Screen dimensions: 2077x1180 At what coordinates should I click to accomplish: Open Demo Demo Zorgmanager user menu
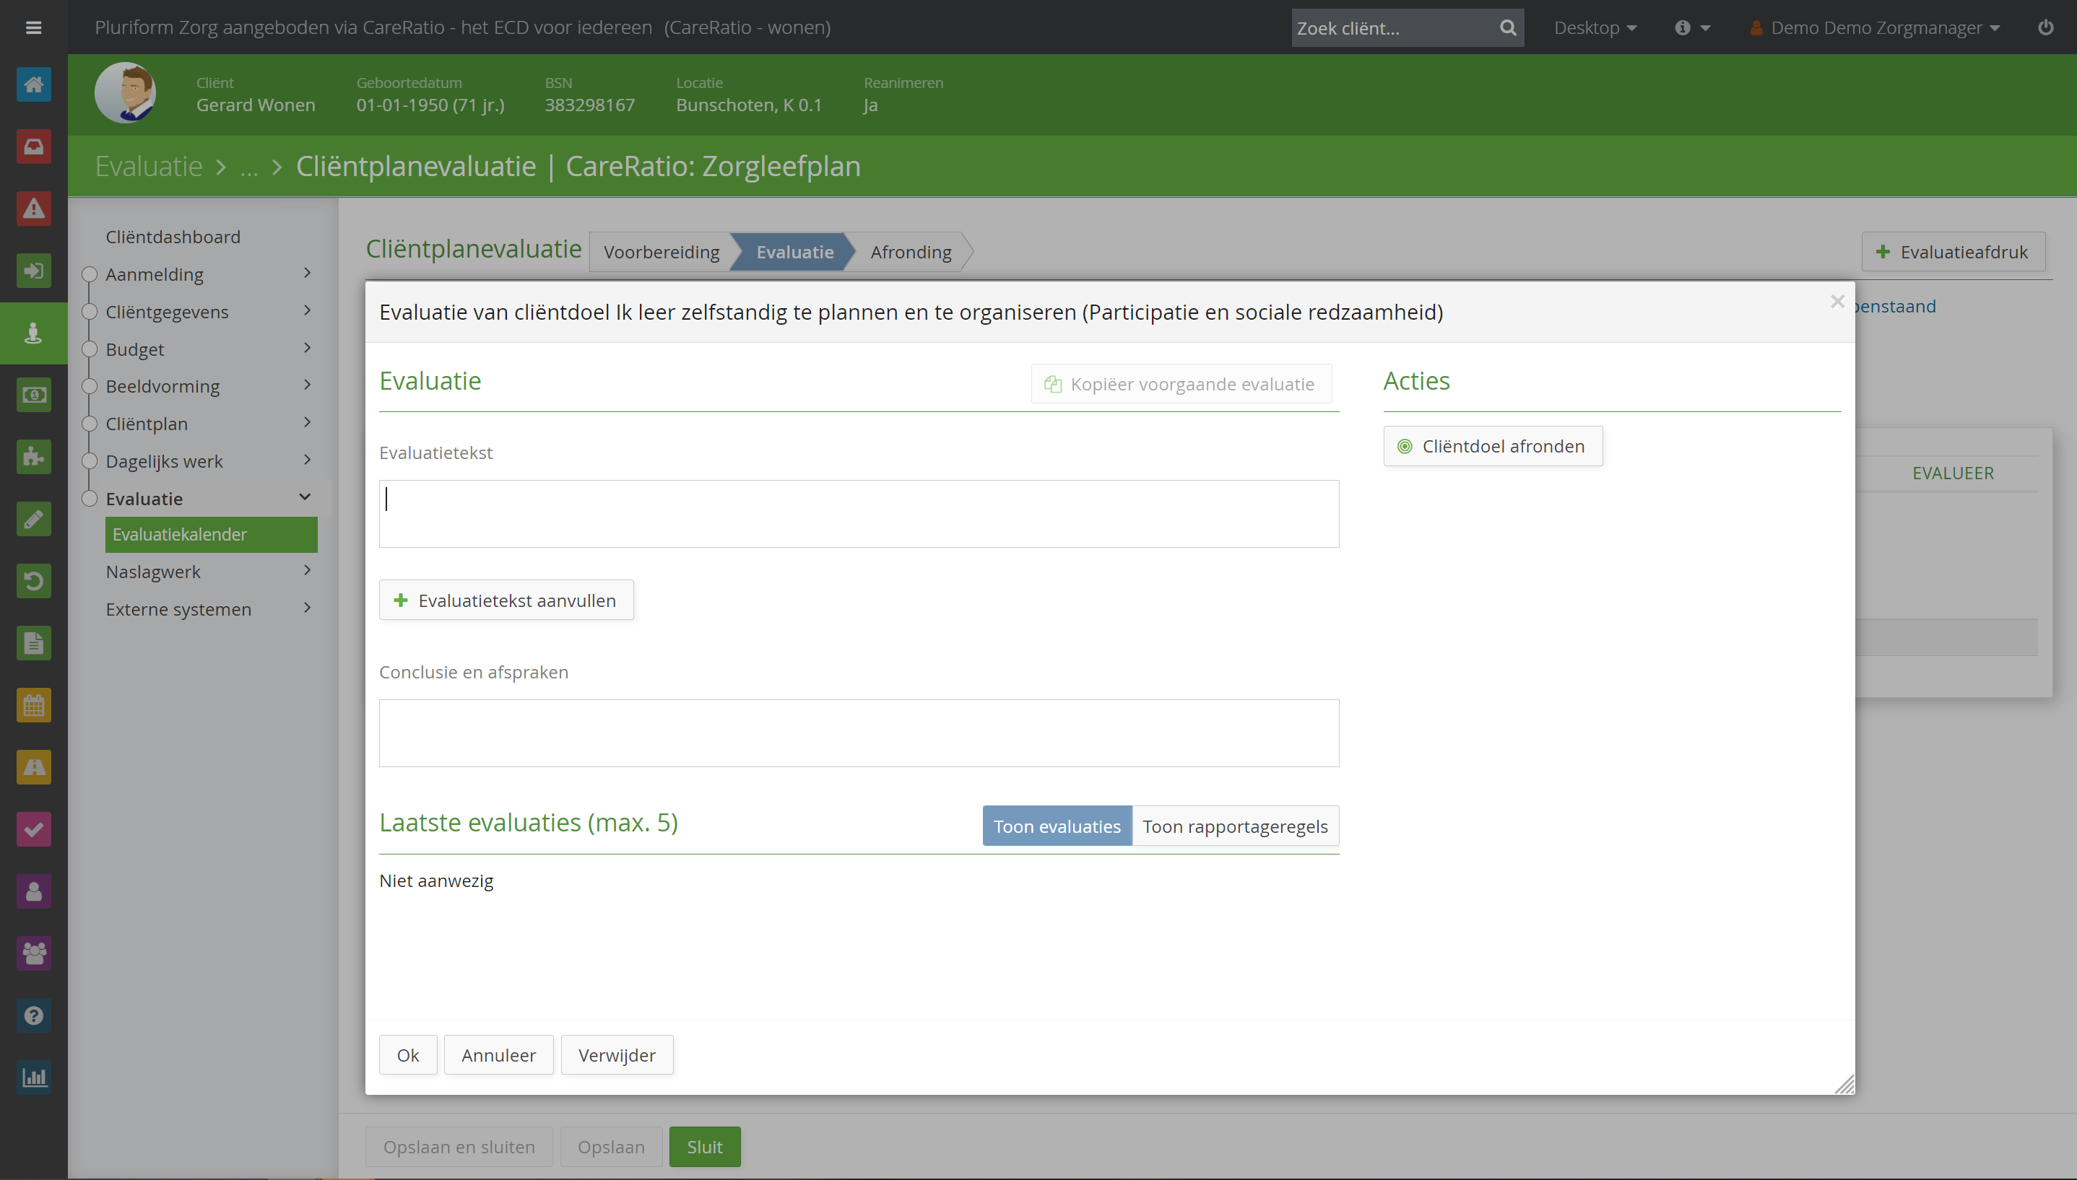click(1874, 27)
